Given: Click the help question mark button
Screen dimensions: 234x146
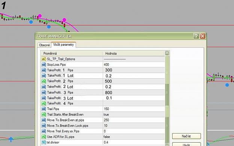Looking at the screenshot, I should coord(196,36).
